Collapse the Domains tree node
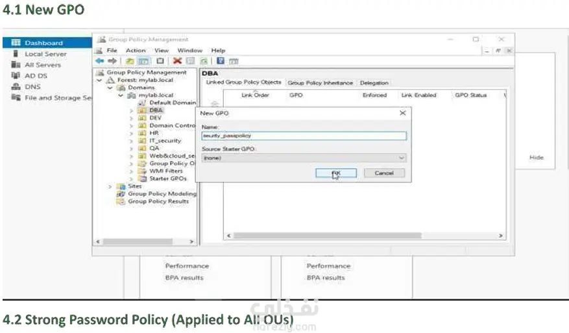Screen dimensions: 569x333 (110, 88)
